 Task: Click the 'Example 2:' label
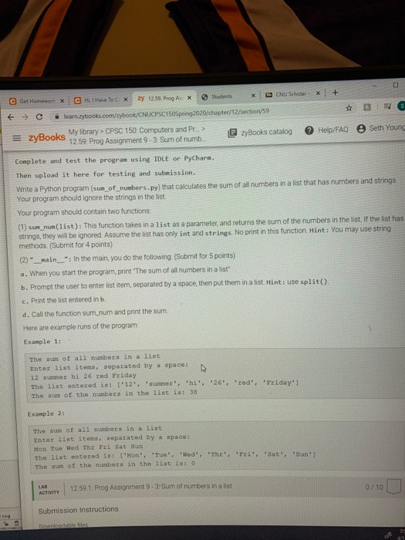tap(46, 413)
